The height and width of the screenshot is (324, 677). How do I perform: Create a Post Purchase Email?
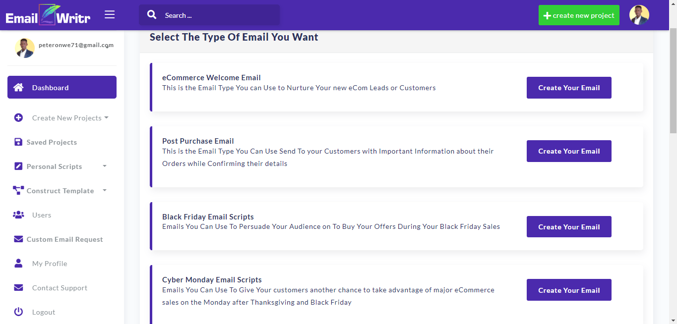coord(569,151)
